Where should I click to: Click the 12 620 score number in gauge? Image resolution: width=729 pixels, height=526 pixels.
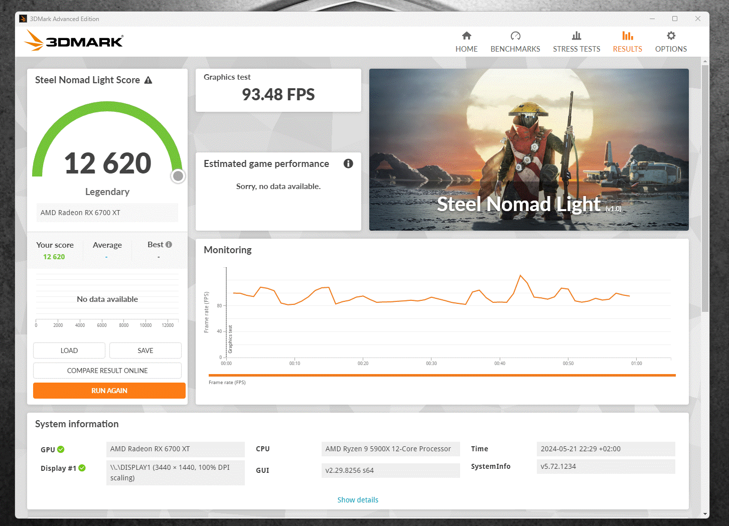coord(107,163)
